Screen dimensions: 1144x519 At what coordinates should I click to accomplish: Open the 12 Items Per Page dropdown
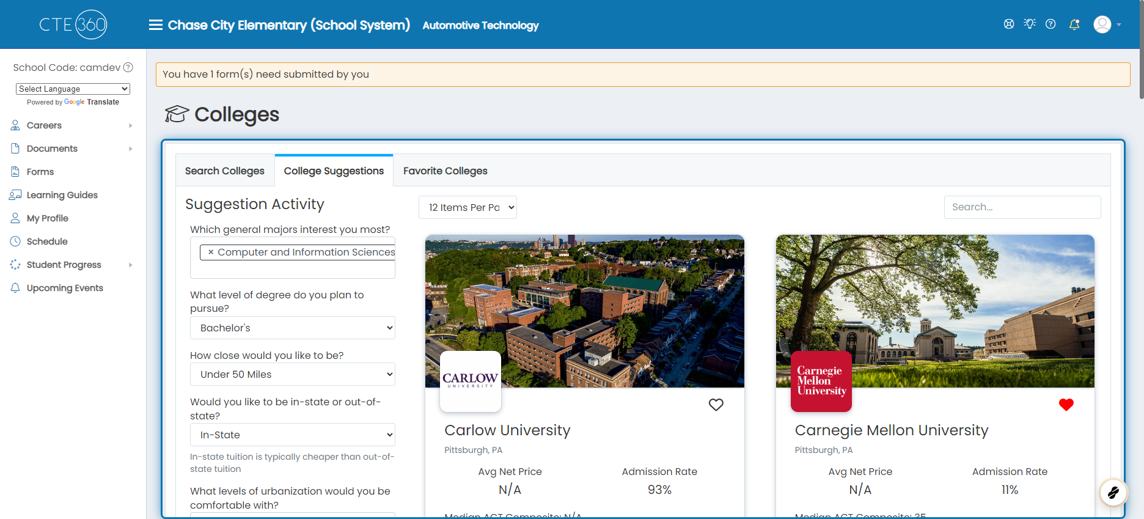[468, 207]
